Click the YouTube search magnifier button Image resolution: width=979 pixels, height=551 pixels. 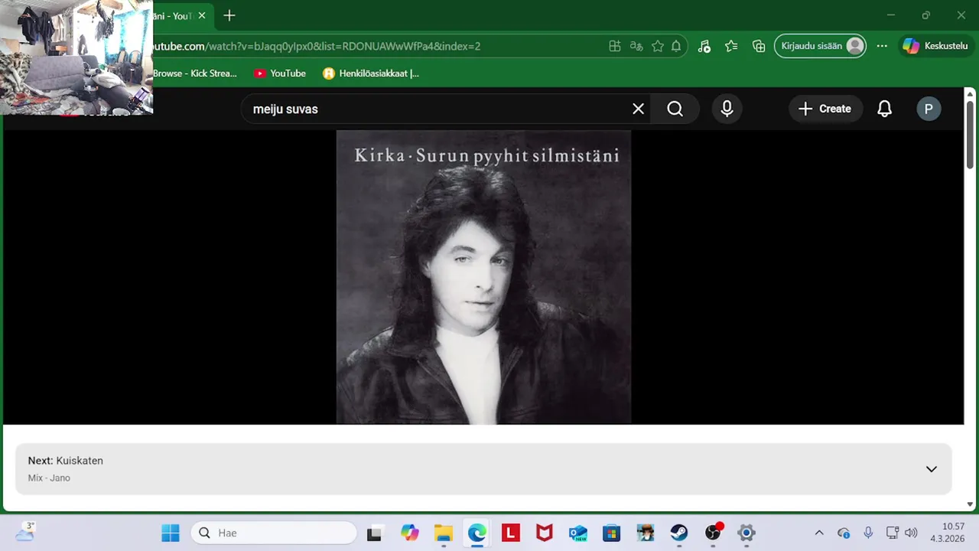pyautogui.click(x=675, y=109)
